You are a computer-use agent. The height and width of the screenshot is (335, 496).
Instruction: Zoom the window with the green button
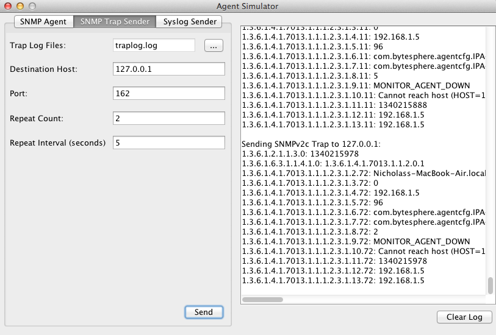[x=31, y=6]
